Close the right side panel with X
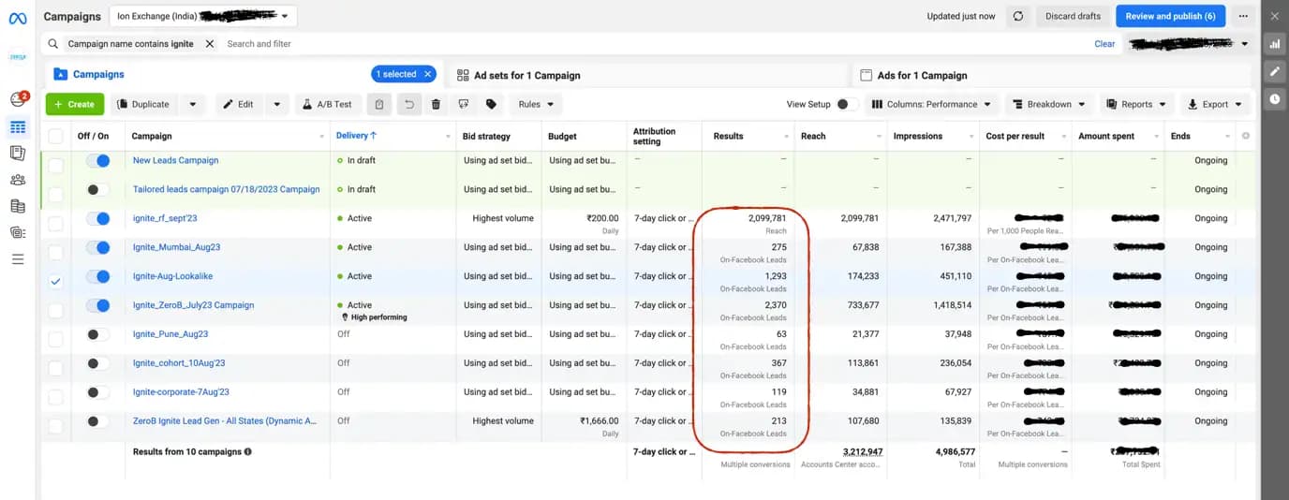 (x=1274, y=16)
